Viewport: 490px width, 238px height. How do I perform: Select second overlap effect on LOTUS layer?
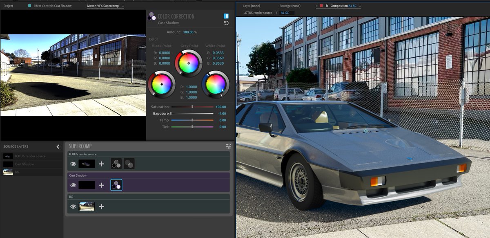click(129, 164)
